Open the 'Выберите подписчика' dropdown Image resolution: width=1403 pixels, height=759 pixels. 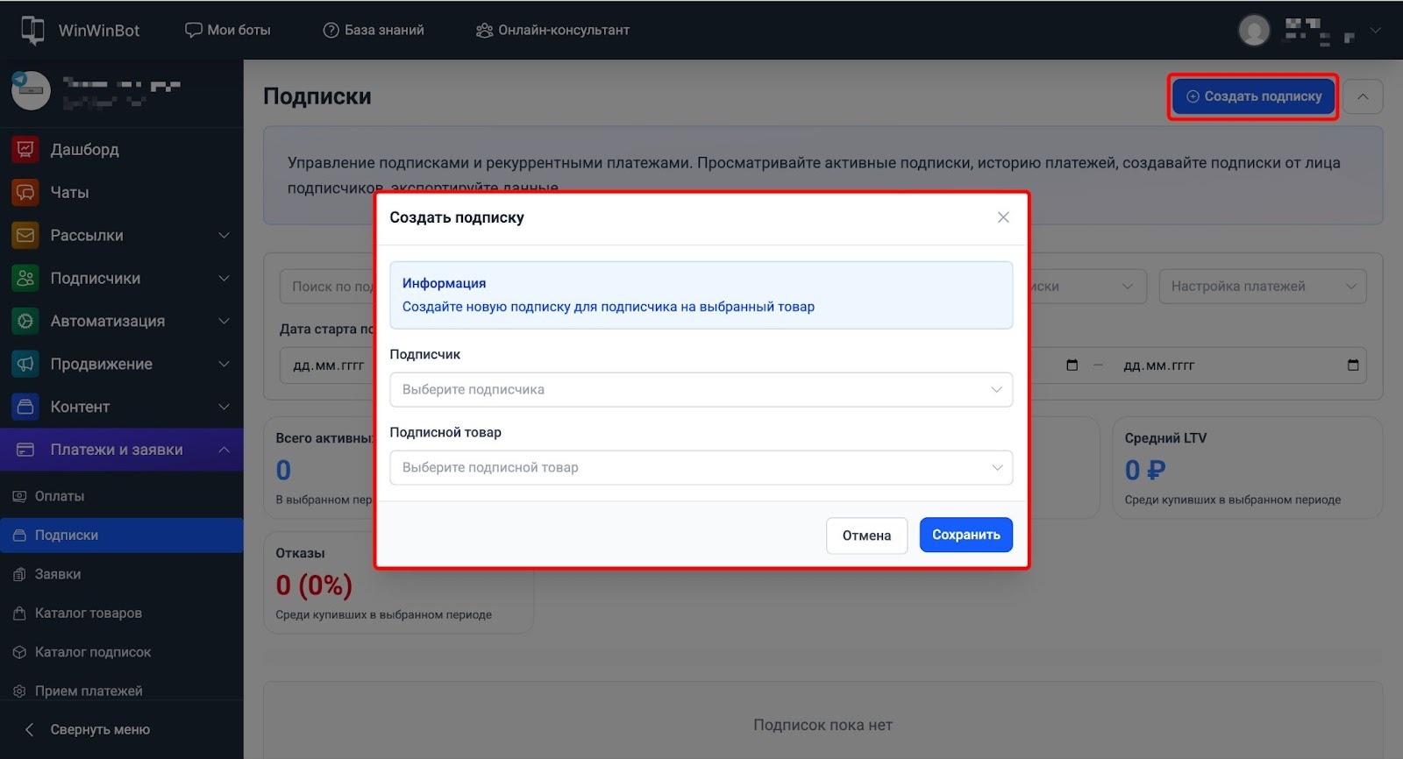[x=701, y=390]
